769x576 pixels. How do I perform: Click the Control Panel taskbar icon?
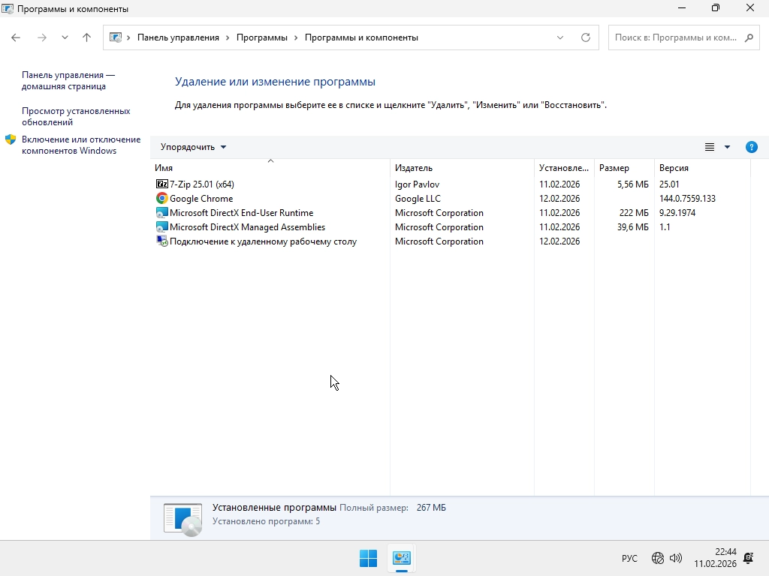402,558
